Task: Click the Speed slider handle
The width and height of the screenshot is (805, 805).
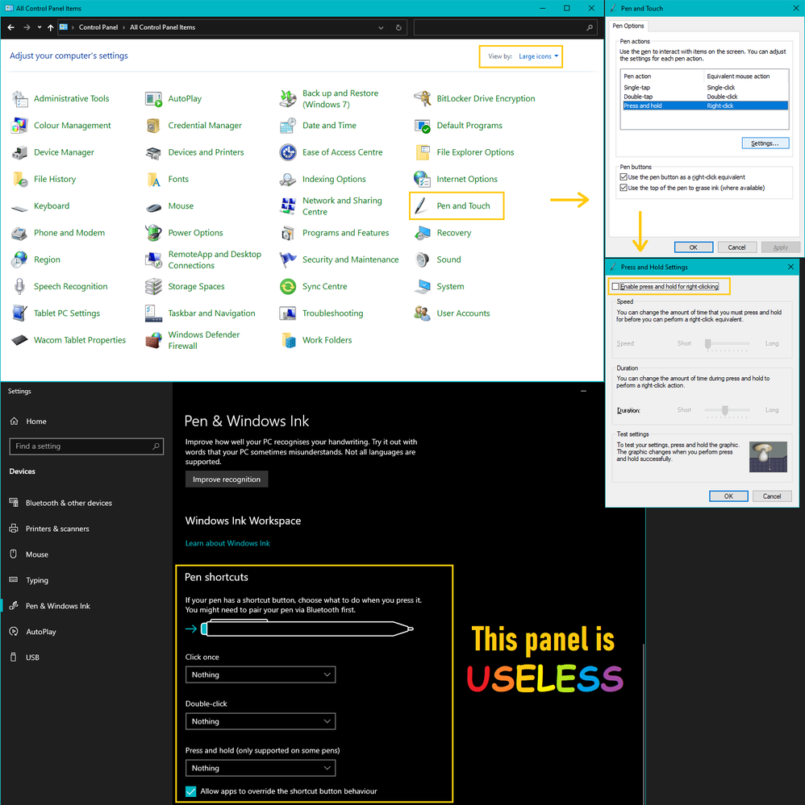Action: (708, 344)
